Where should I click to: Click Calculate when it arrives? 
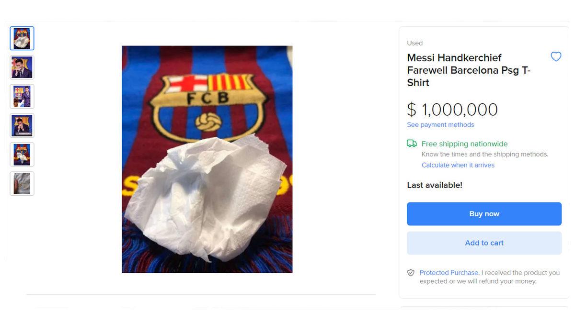point(458,165)
